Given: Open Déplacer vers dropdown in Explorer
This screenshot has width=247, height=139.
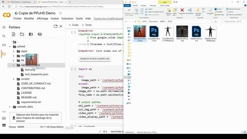Looking at the screenshot, I should 169,12.
